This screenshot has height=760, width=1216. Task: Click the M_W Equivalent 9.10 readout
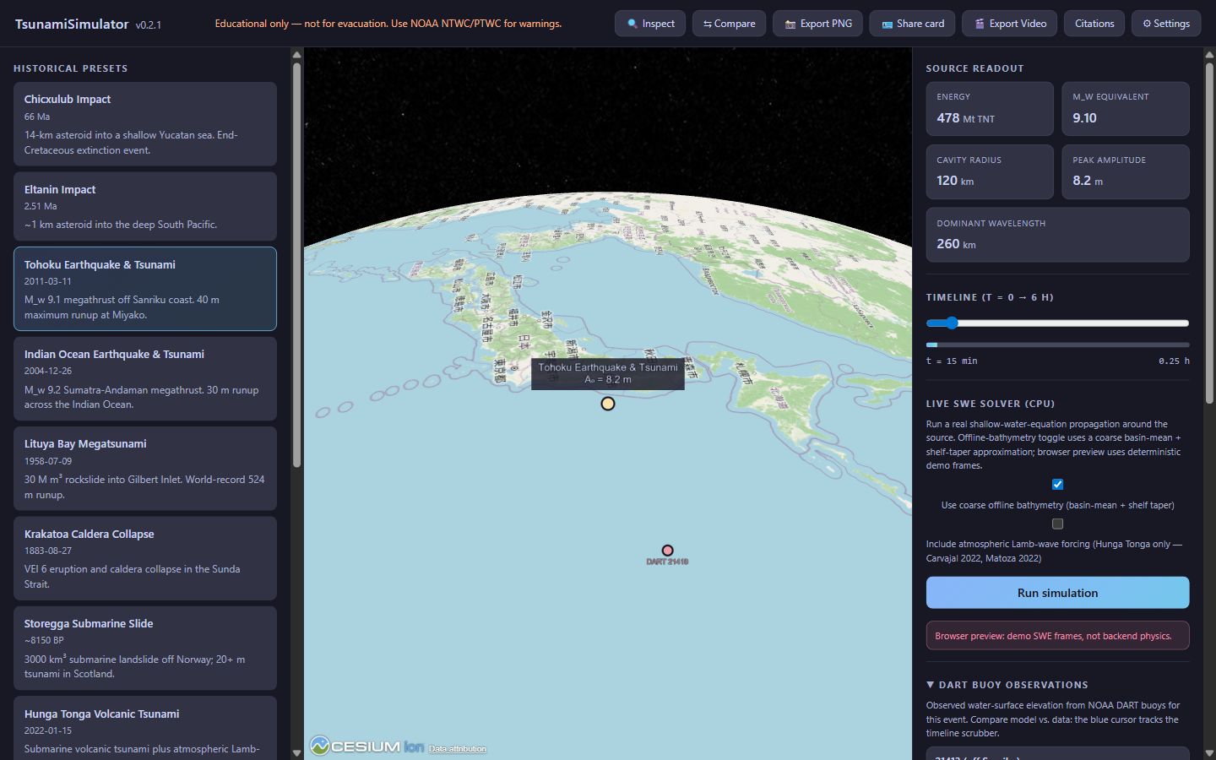(x=1126, y=109)
